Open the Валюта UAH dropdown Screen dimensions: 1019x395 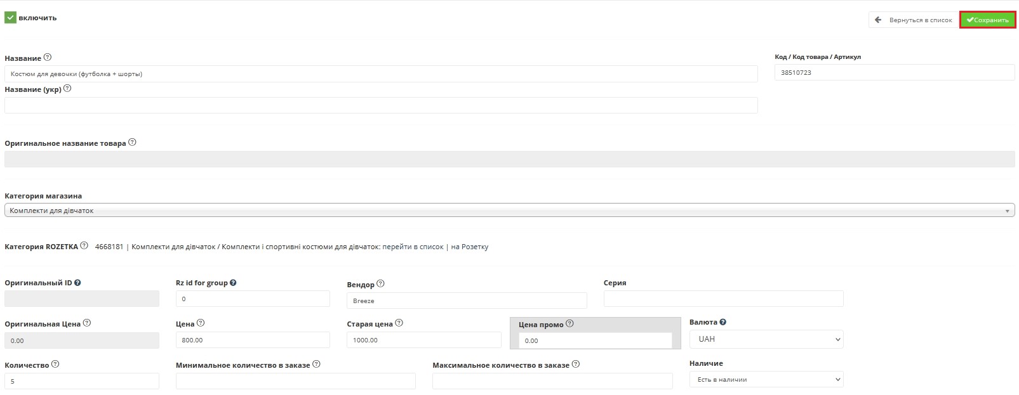(766, 339)
